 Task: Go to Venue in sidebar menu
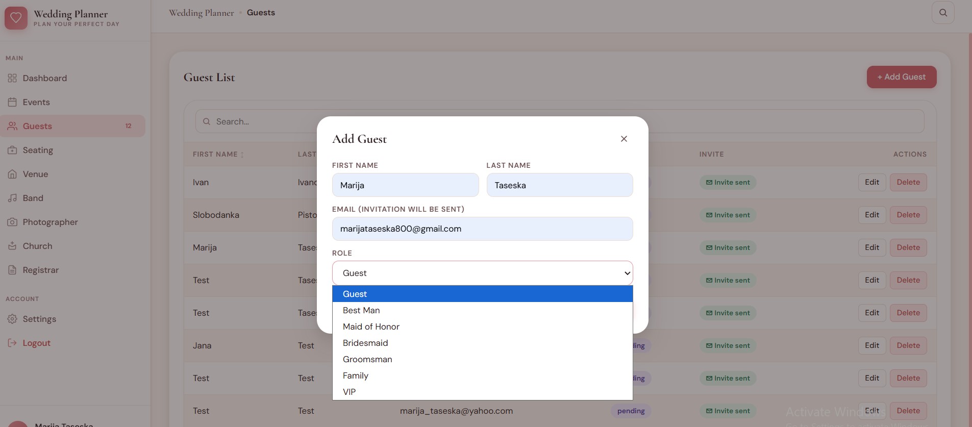[x=35, y=174]
